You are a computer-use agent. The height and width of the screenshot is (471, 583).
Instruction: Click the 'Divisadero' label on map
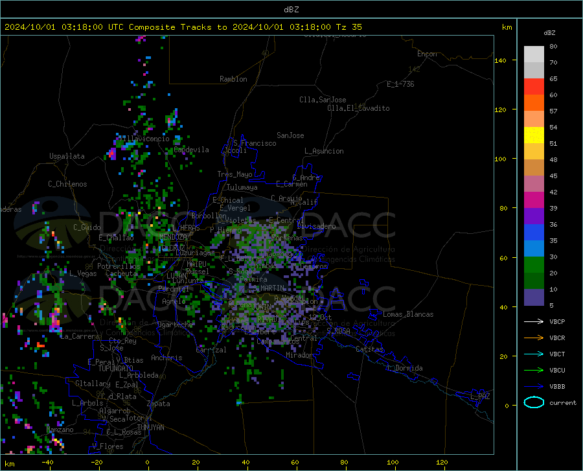pos(316,226)
